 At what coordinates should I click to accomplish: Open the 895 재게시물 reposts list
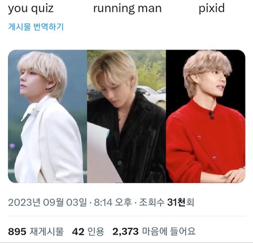point(36,231)
